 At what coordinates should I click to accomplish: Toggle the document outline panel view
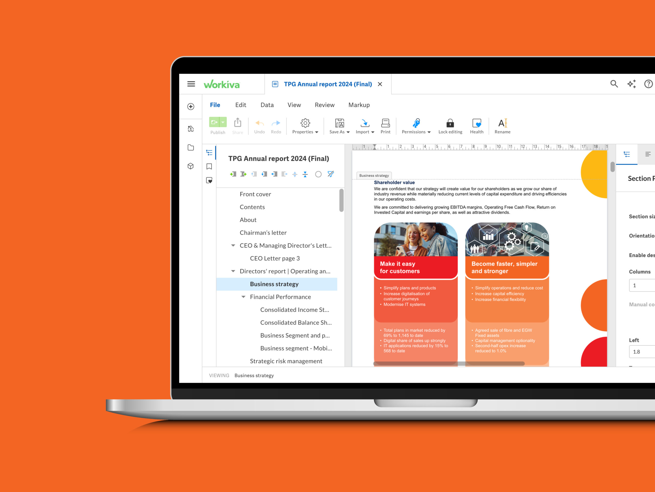[209, 153]
